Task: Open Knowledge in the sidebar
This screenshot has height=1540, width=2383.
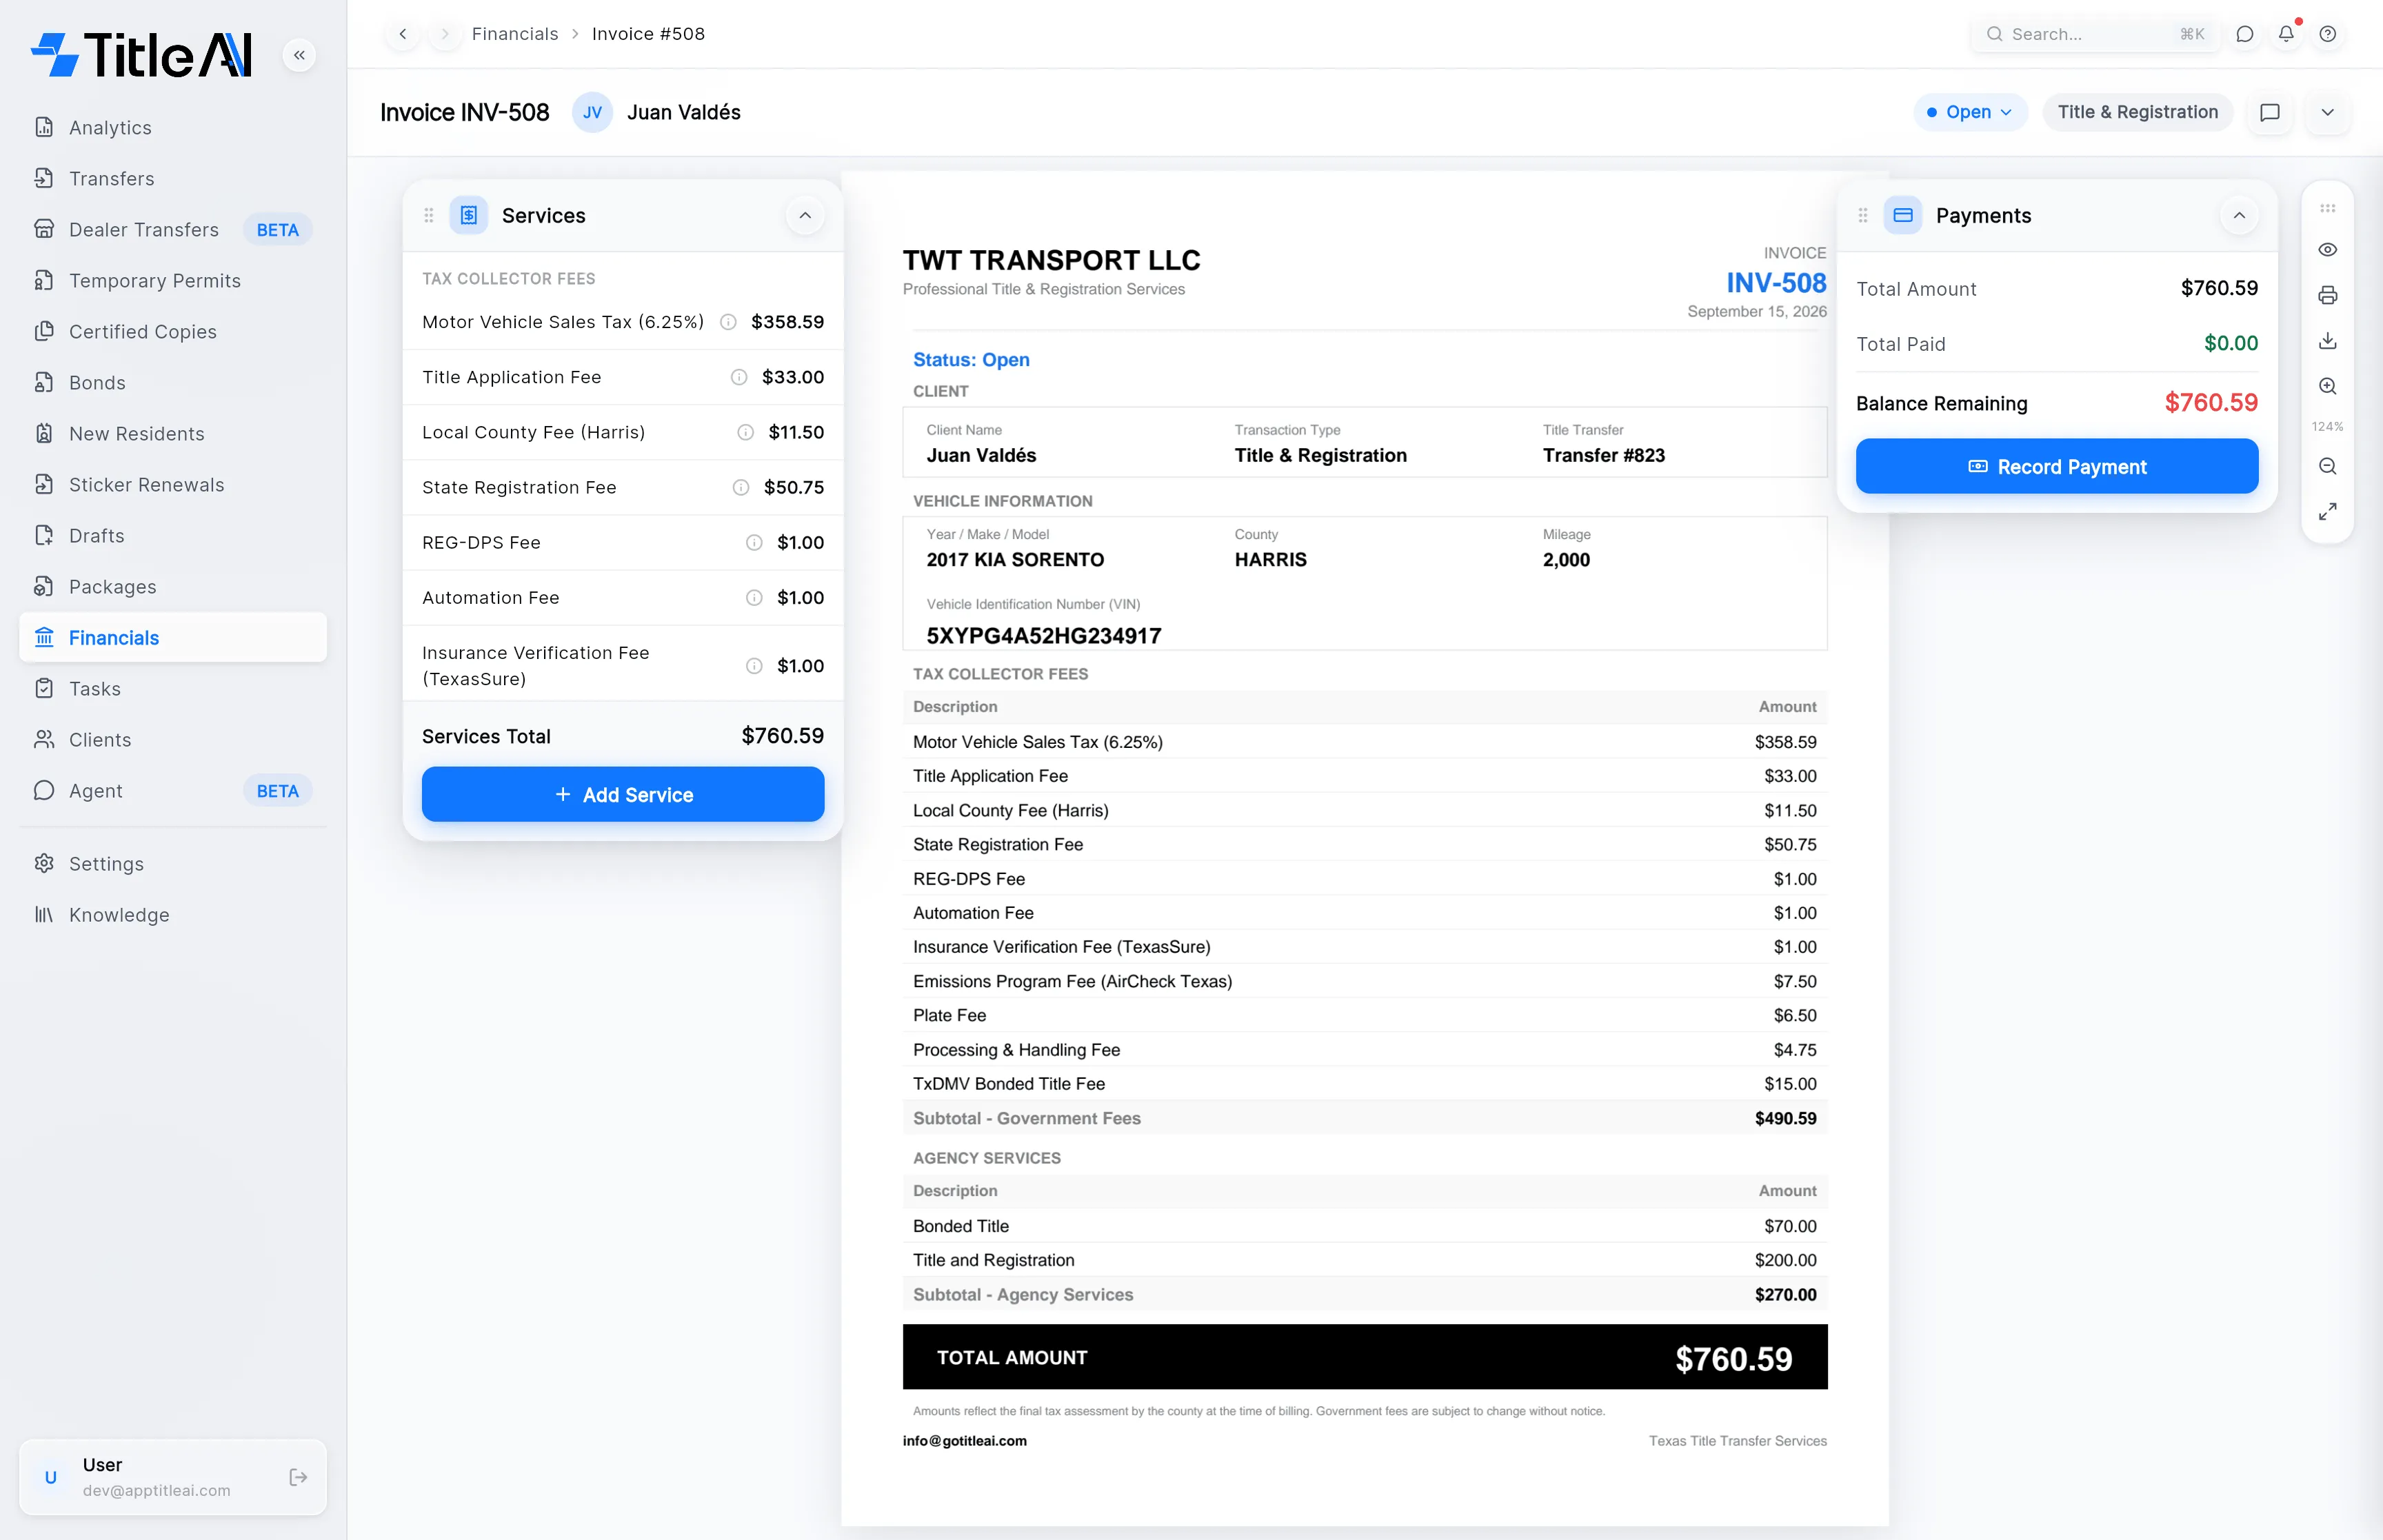Action: click(x=173, y=914)
